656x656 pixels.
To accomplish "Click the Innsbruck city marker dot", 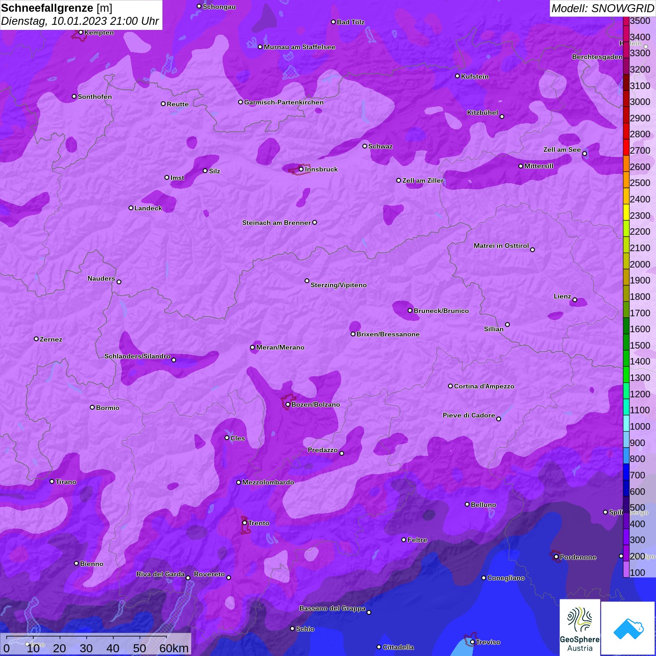I will point(301,169).
